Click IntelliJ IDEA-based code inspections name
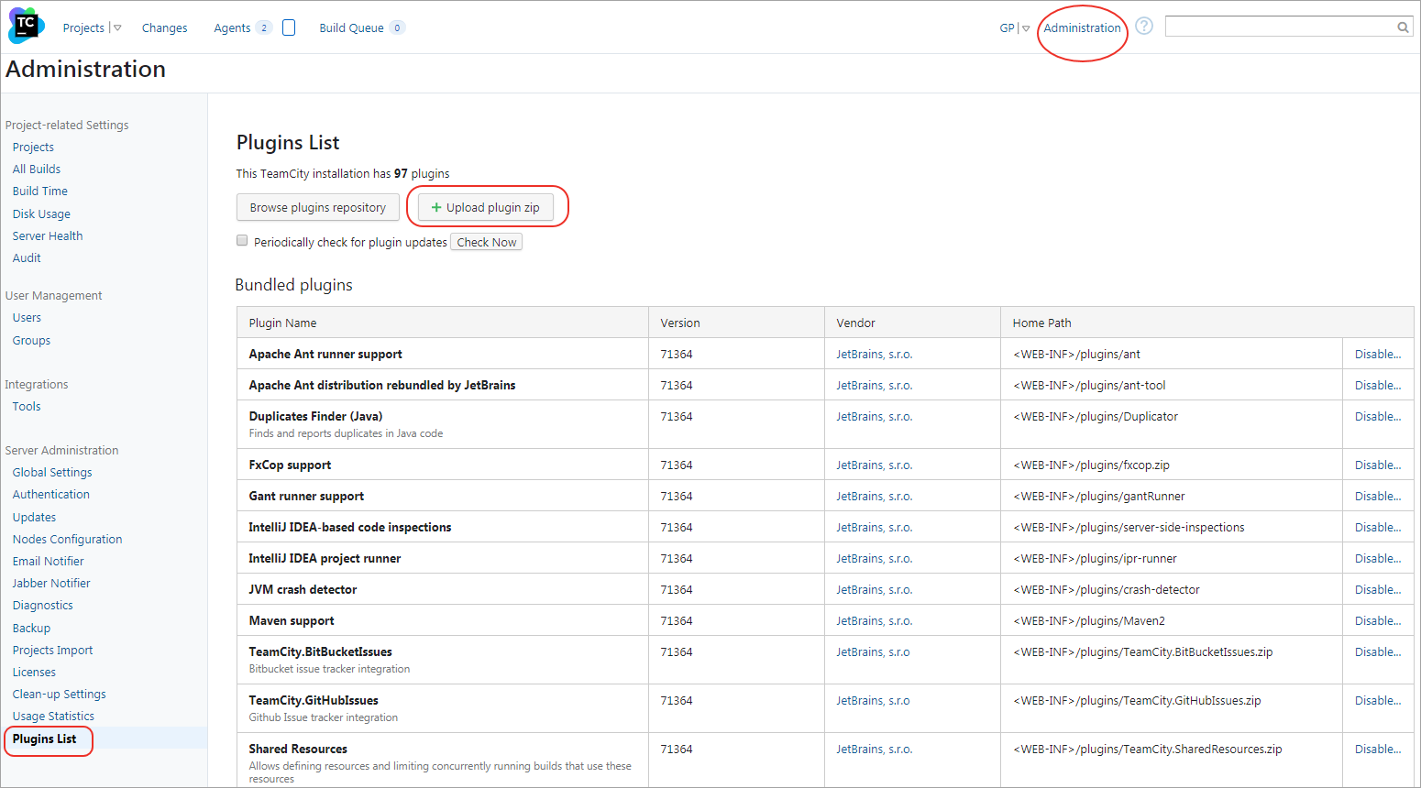Image resolution: width=1421 pixels, height=788 pixels. (350, 528)
